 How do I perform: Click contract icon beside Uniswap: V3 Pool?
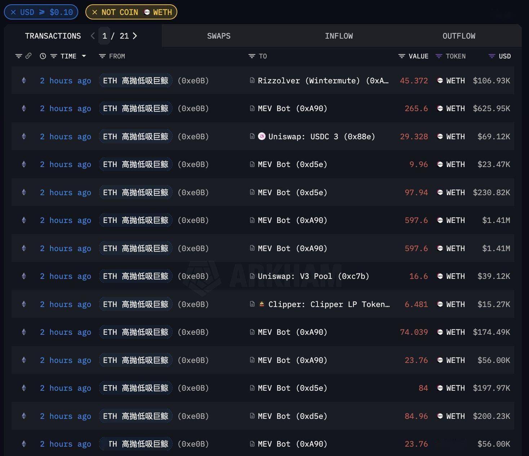(x=252, y=276)
